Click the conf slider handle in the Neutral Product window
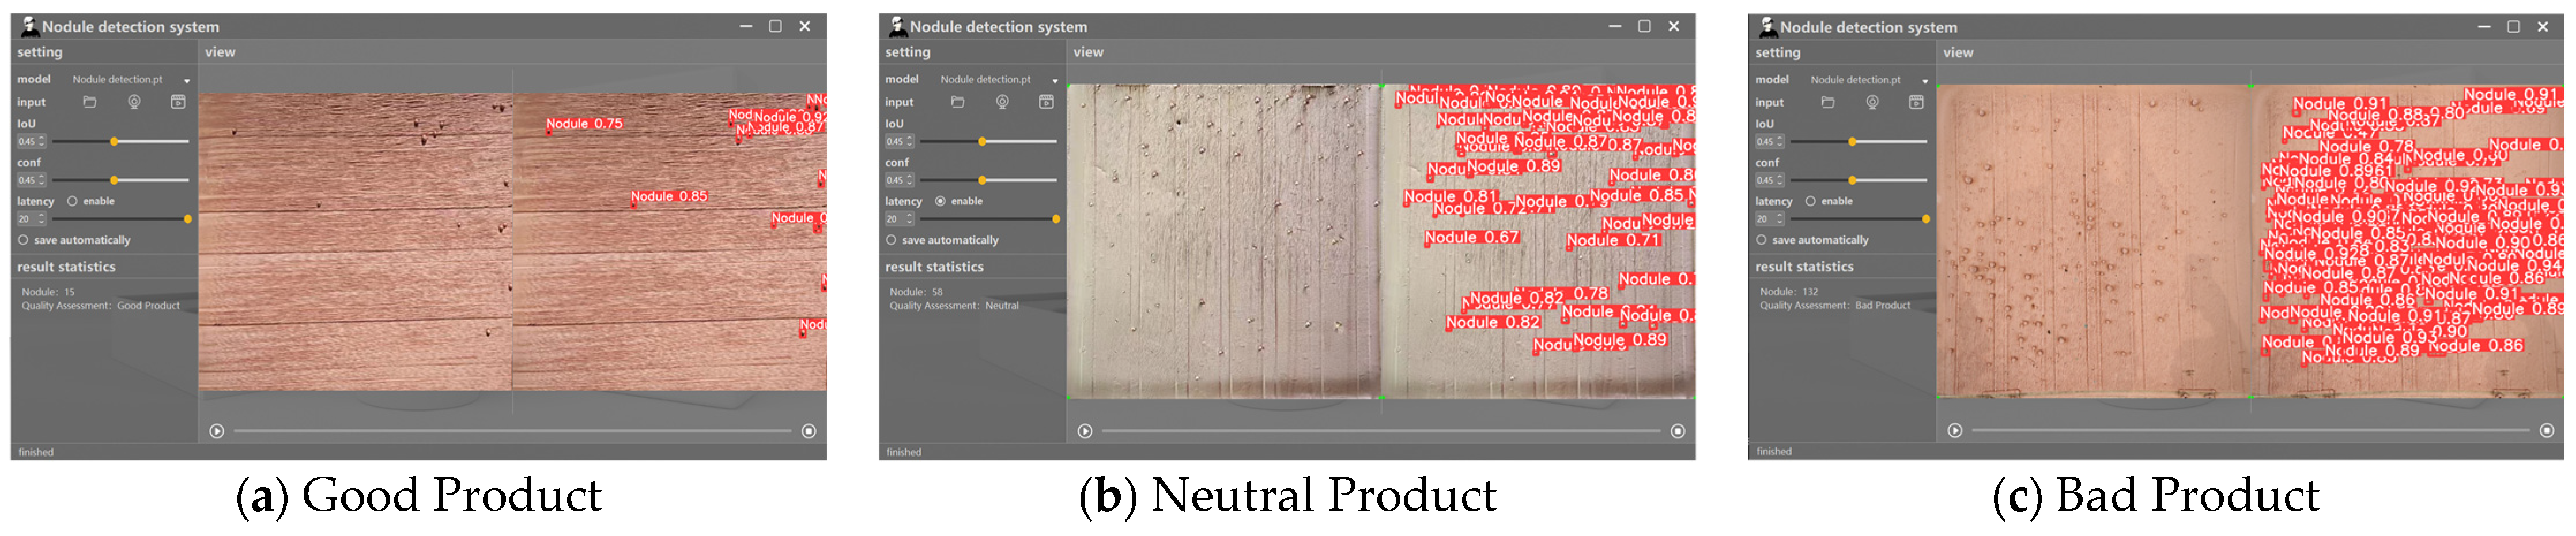 coord(982,181)
